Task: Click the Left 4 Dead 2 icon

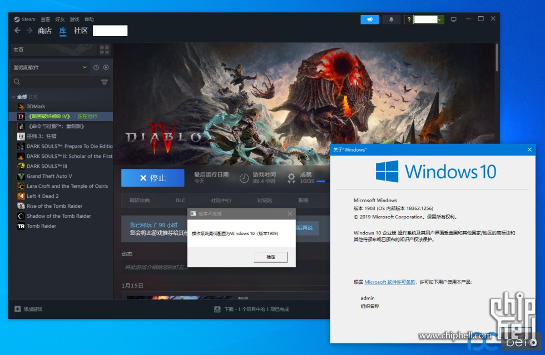Action: 21,196
